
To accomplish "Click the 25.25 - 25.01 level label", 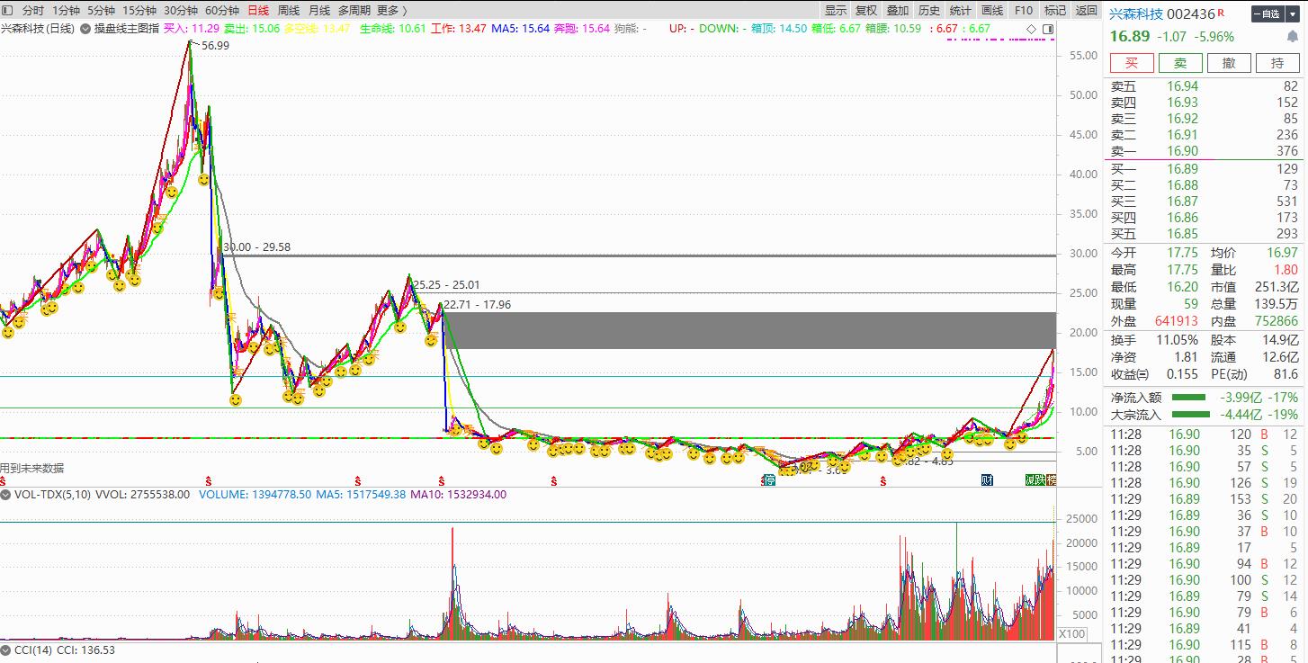I will click(x=446, y=285).
